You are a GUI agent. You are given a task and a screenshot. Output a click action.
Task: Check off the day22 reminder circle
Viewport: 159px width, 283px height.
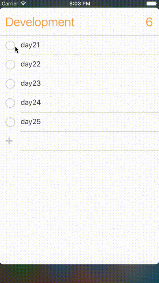(10, 64)
